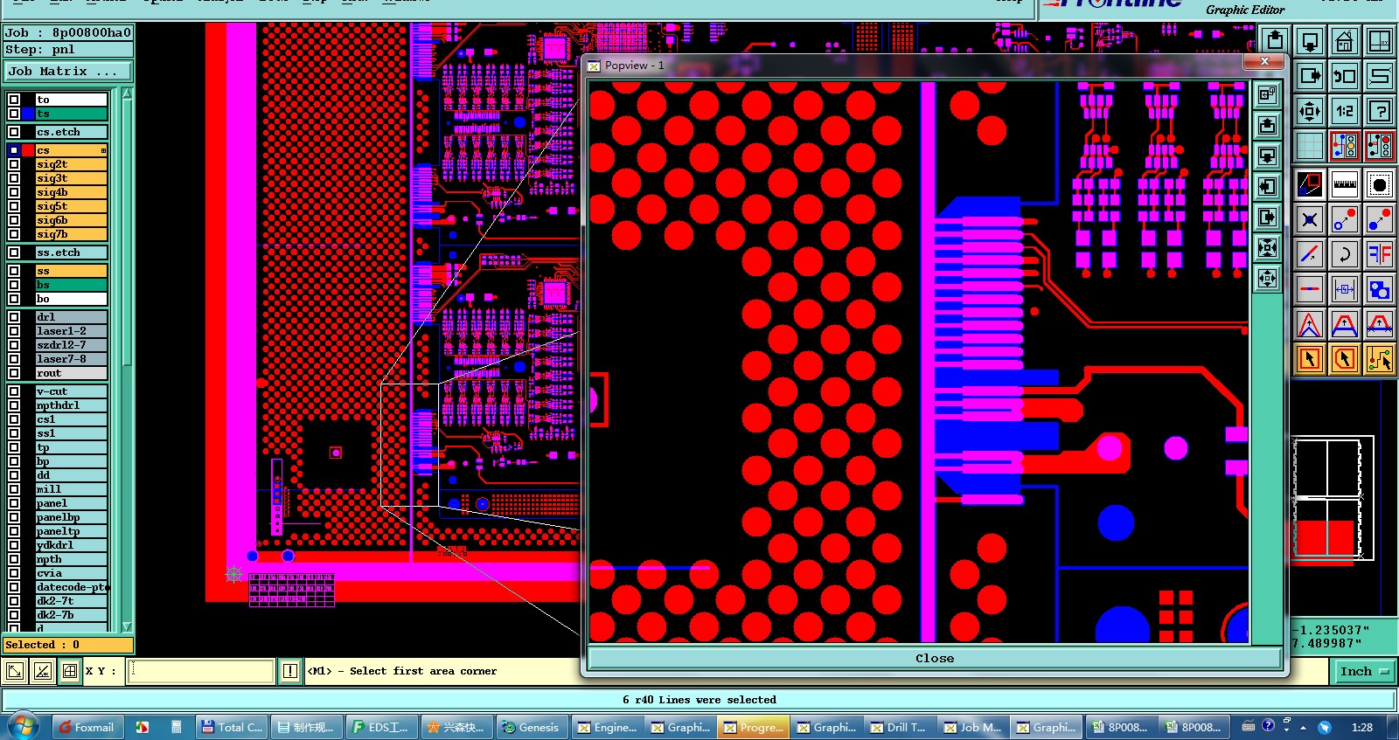
Task: Click the exclamation mark icon
Action: [290, 671]
